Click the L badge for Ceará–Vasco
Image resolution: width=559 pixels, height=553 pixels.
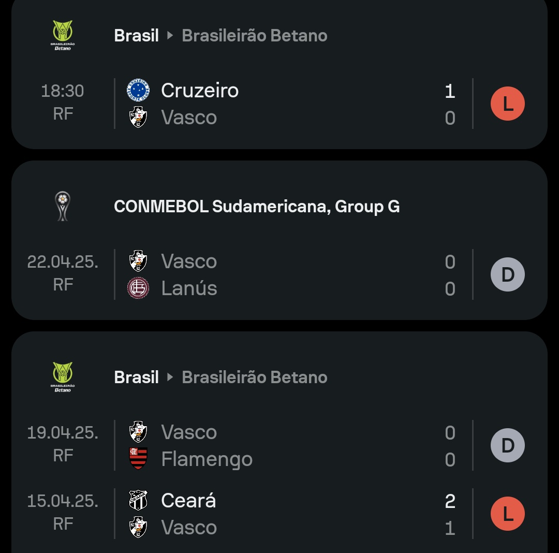pos(507,514)
